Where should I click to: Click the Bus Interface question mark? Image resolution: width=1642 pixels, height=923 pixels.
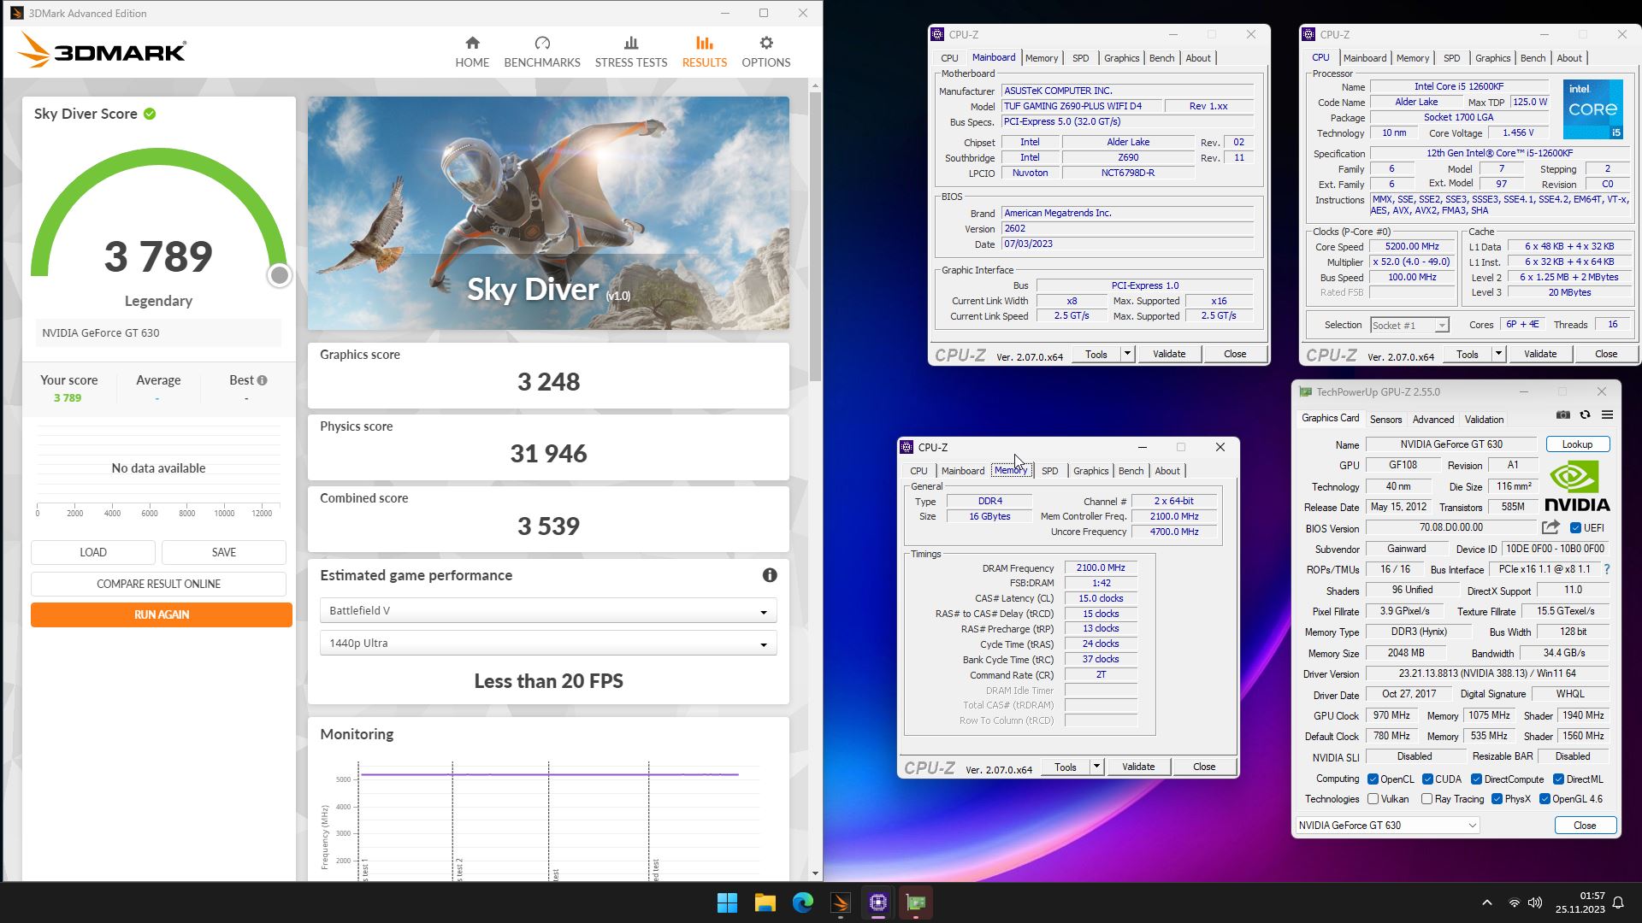[x=1606, y=569]
